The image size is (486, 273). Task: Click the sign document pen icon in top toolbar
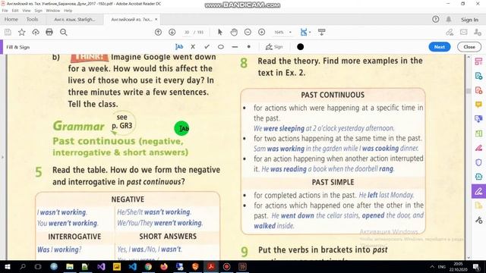pos(450,32)
